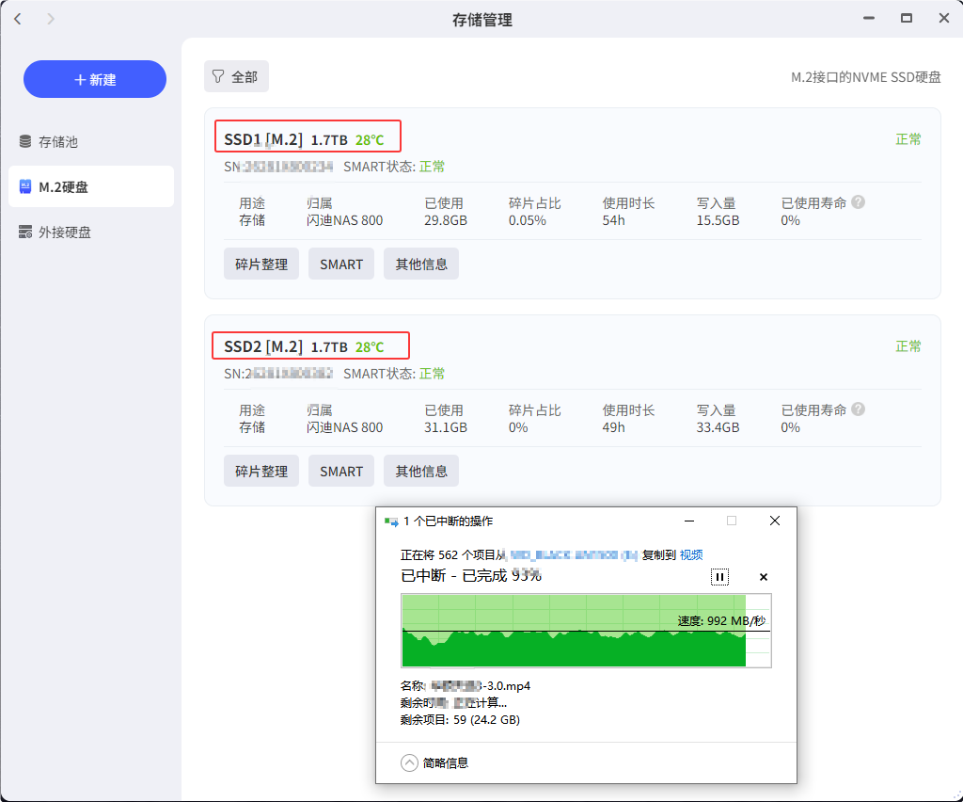Click the external disk drive icon
Image resolution: width=963 pixels, height=802 pixels.
pos(25,233)
